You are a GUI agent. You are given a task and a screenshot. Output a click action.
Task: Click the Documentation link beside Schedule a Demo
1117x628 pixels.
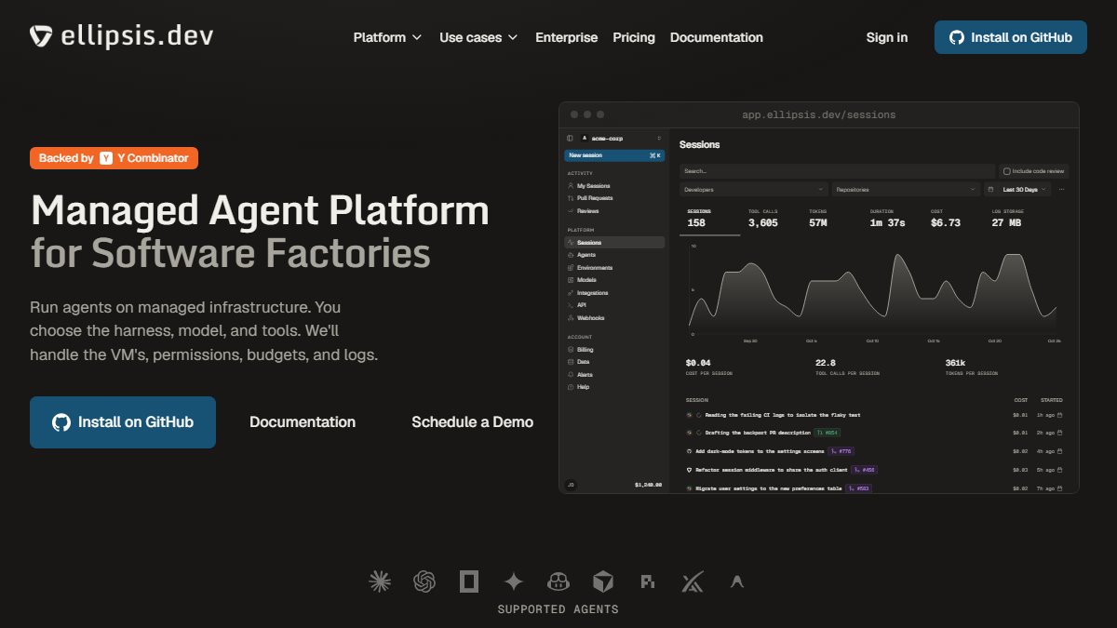coord(303,422)
